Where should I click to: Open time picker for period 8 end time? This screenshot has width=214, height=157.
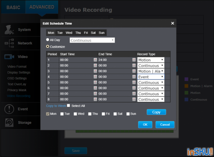coord(134,99)
